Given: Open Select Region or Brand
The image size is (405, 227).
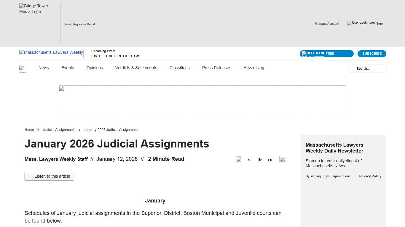Looking at the screenshot, I should [79, 24].
